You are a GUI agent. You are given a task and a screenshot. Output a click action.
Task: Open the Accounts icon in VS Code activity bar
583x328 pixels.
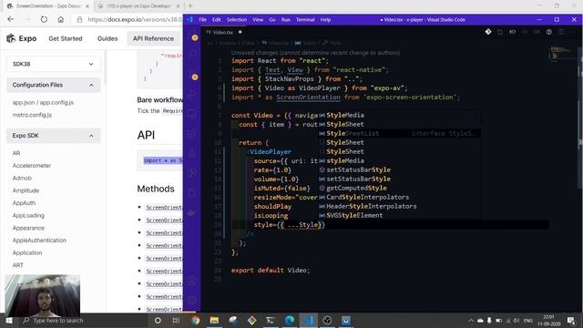[x=192, y=282]
